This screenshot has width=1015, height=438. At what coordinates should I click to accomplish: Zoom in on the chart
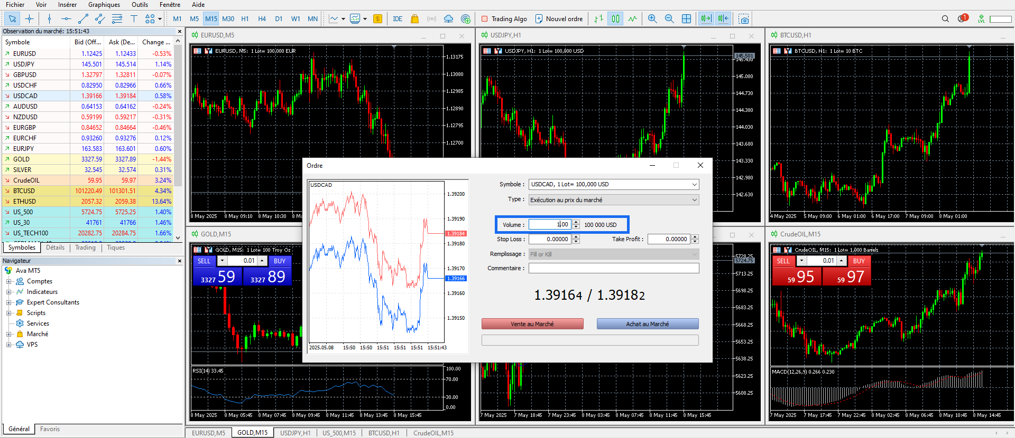pyautogui.click(x=652, y=19)
